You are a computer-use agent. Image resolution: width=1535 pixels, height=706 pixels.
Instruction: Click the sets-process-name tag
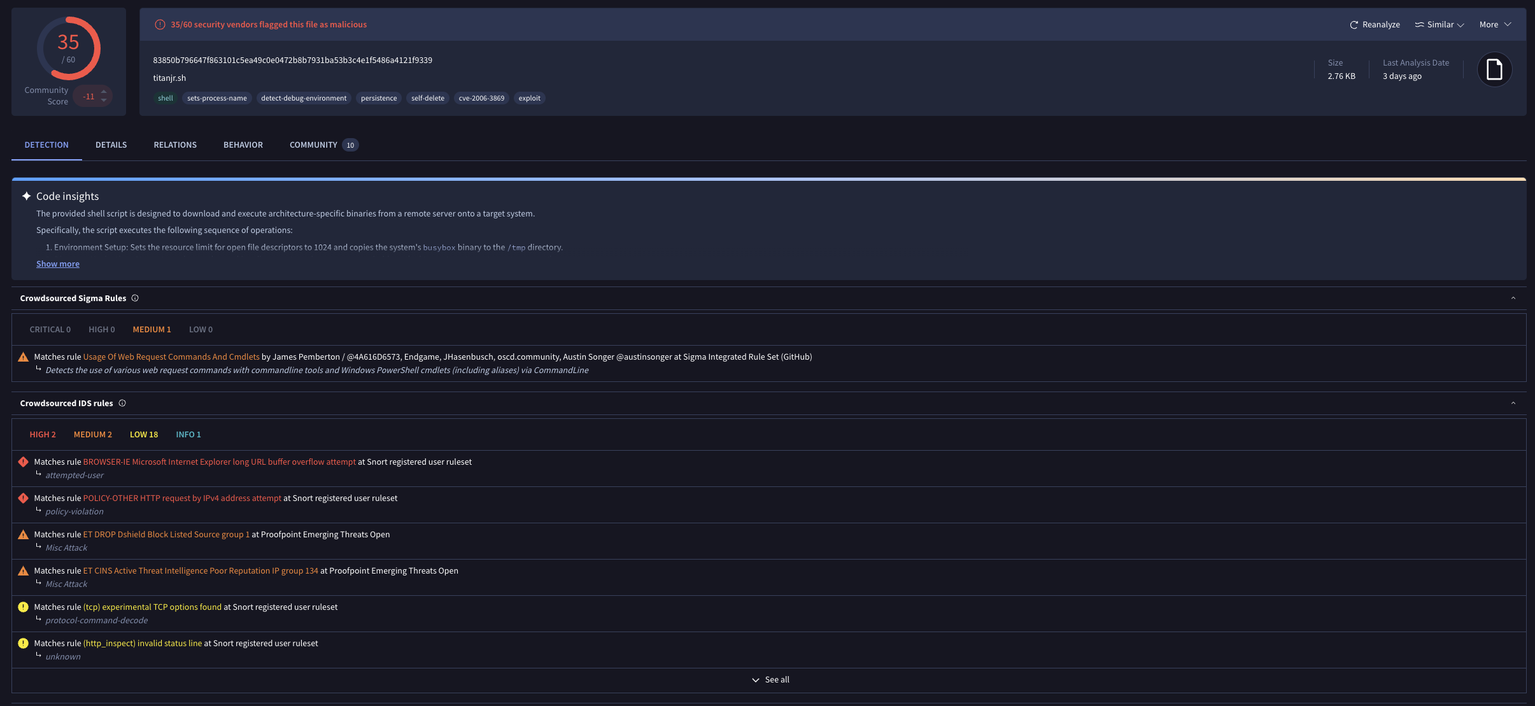coord(217,98)
